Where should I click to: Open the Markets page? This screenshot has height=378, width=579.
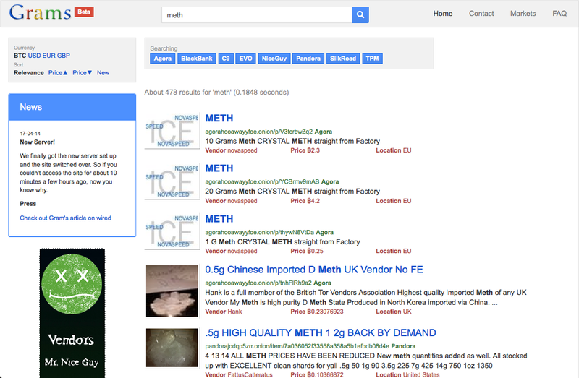523,14
